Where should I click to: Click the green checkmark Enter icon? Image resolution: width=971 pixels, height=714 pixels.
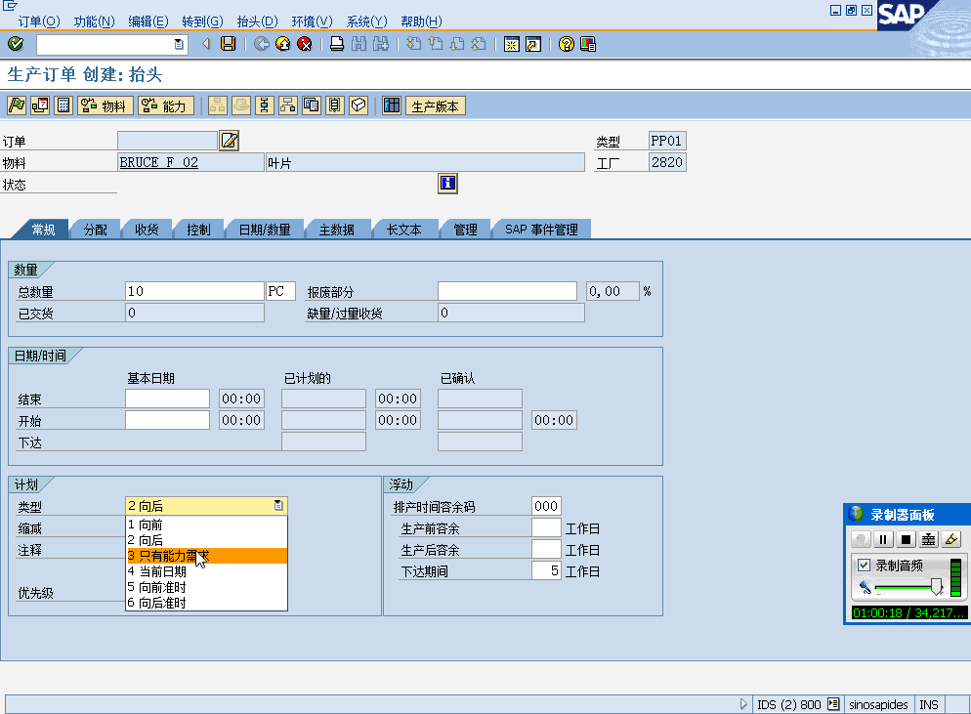click(x=15, y=44)
